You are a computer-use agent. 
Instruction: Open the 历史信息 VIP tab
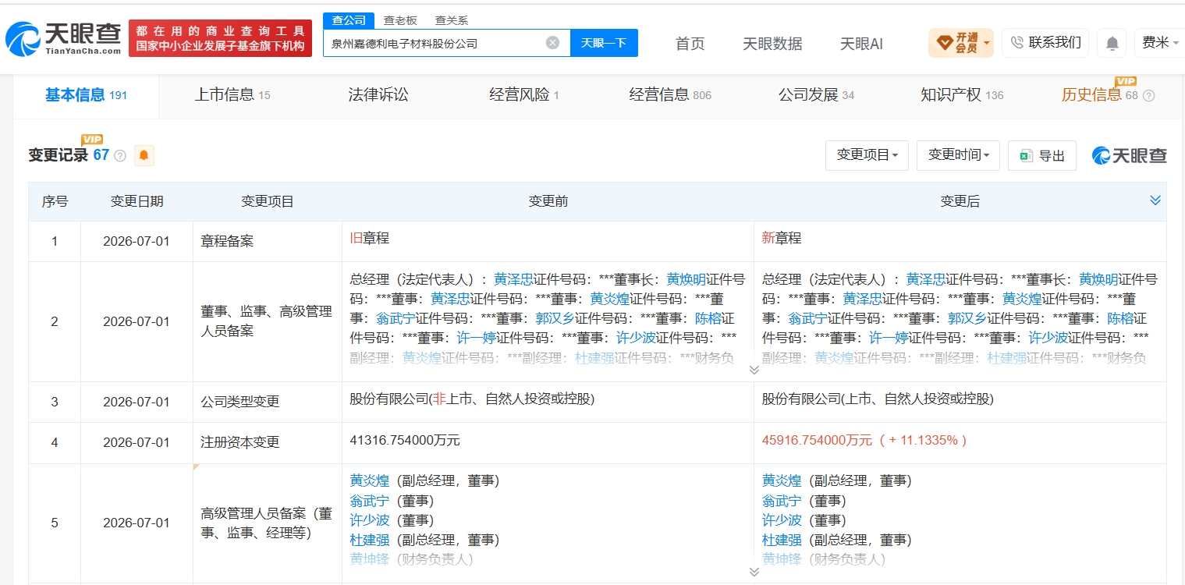click(1099, 95)
